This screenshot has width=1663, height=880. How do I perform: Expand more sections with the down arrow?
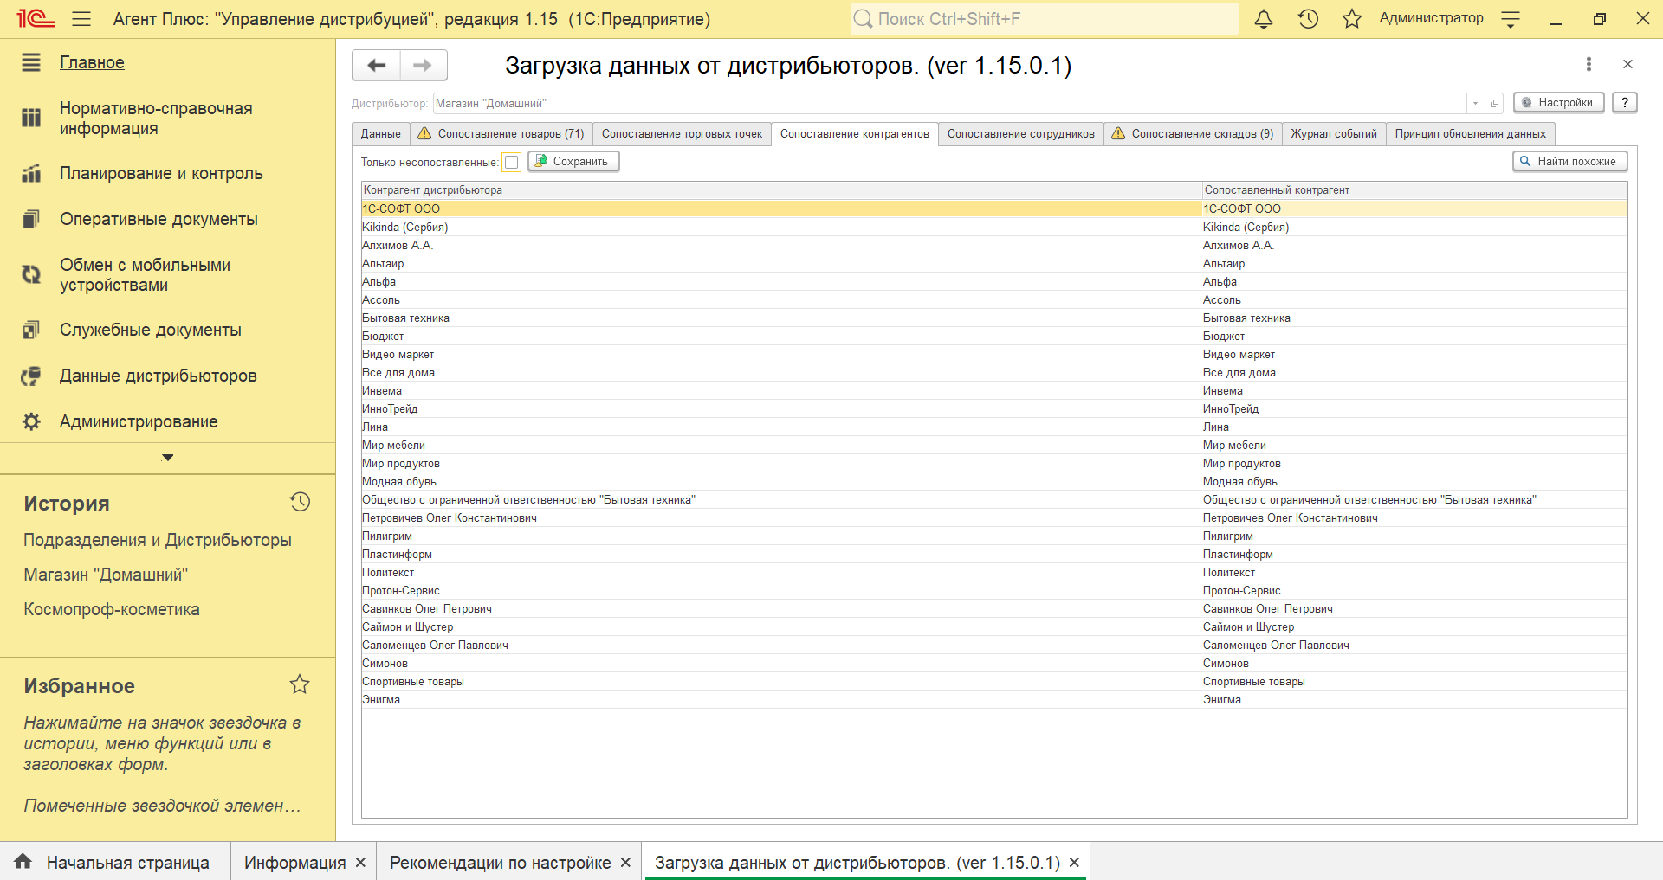[168, 458]
